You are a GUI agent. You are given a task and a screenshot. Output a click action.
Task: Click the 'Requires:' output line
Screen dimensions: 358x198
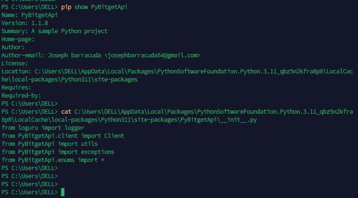[16, 88]
